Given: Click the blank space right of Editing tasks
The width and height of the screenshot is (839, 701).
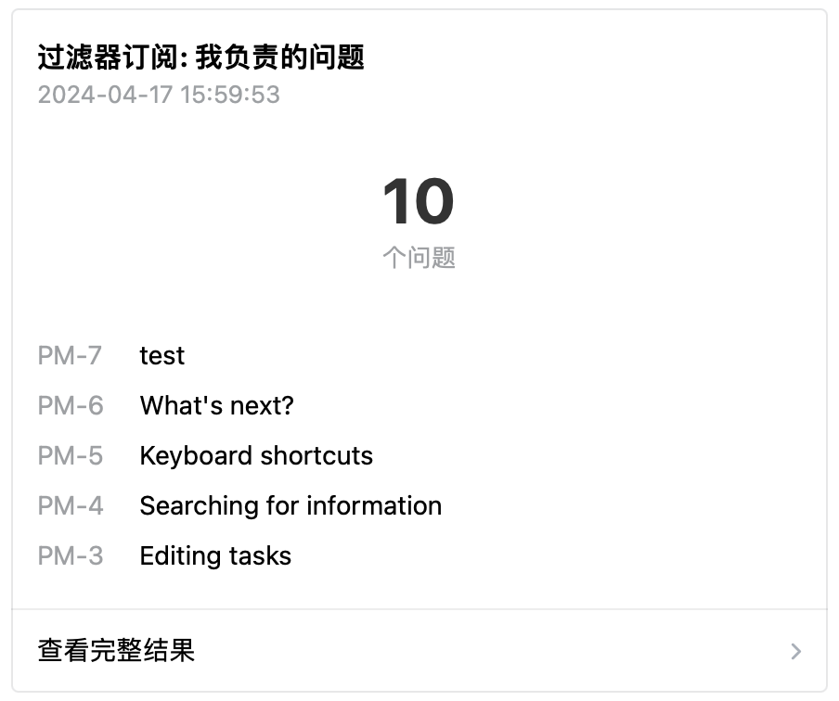Looking at the screenshot, I should click(557, 556).
